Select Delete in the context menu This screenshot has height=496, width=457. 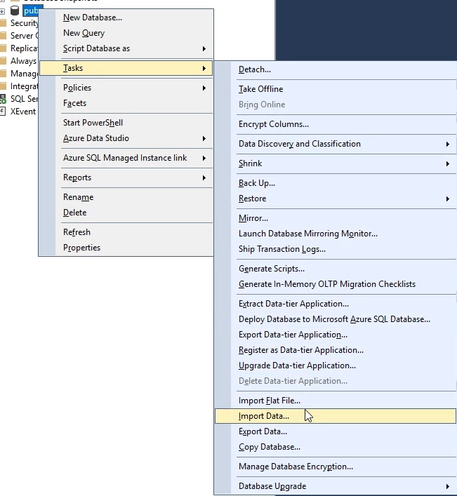click(x=74, y=213)
